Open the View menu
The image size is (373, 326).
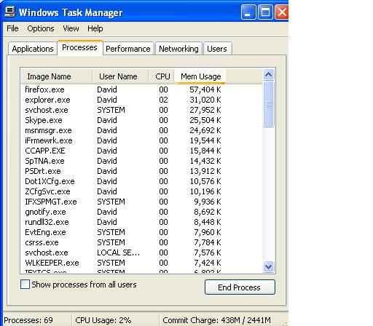(x=71, y=28)
